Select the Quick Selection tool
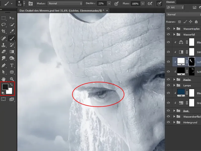The image size is (201, 151). [x=12, y=24]
